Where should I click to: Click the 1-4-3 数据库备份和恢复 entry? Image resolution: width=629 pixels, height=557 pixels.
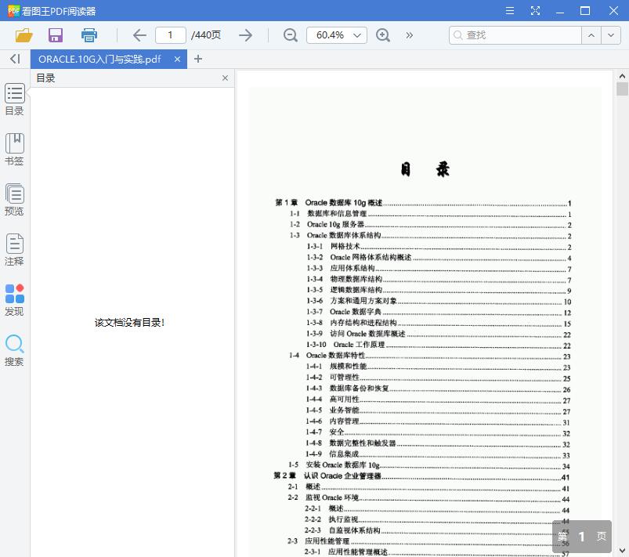tap(438, 389)
